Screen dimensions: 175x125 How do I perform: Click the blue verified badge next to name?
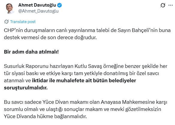click(60, 5)
